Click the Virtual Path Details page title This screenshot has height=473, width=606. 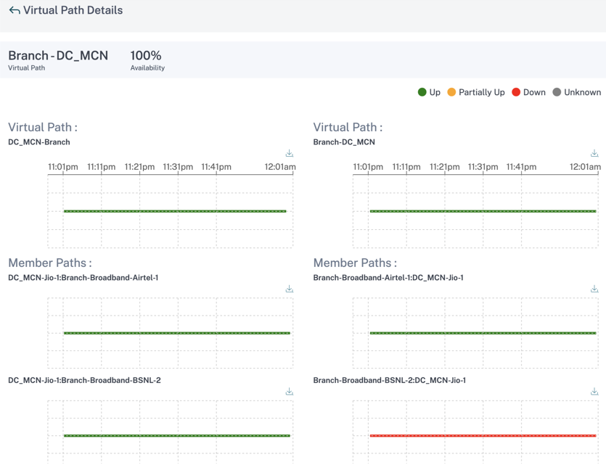click(73, 10)
